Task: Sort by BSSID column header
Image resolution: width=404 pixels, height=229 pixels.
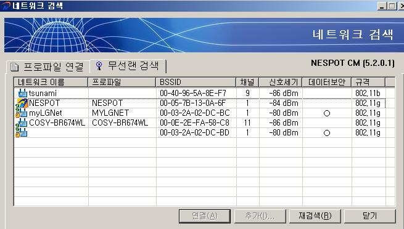Action: [x=196, y=82]
